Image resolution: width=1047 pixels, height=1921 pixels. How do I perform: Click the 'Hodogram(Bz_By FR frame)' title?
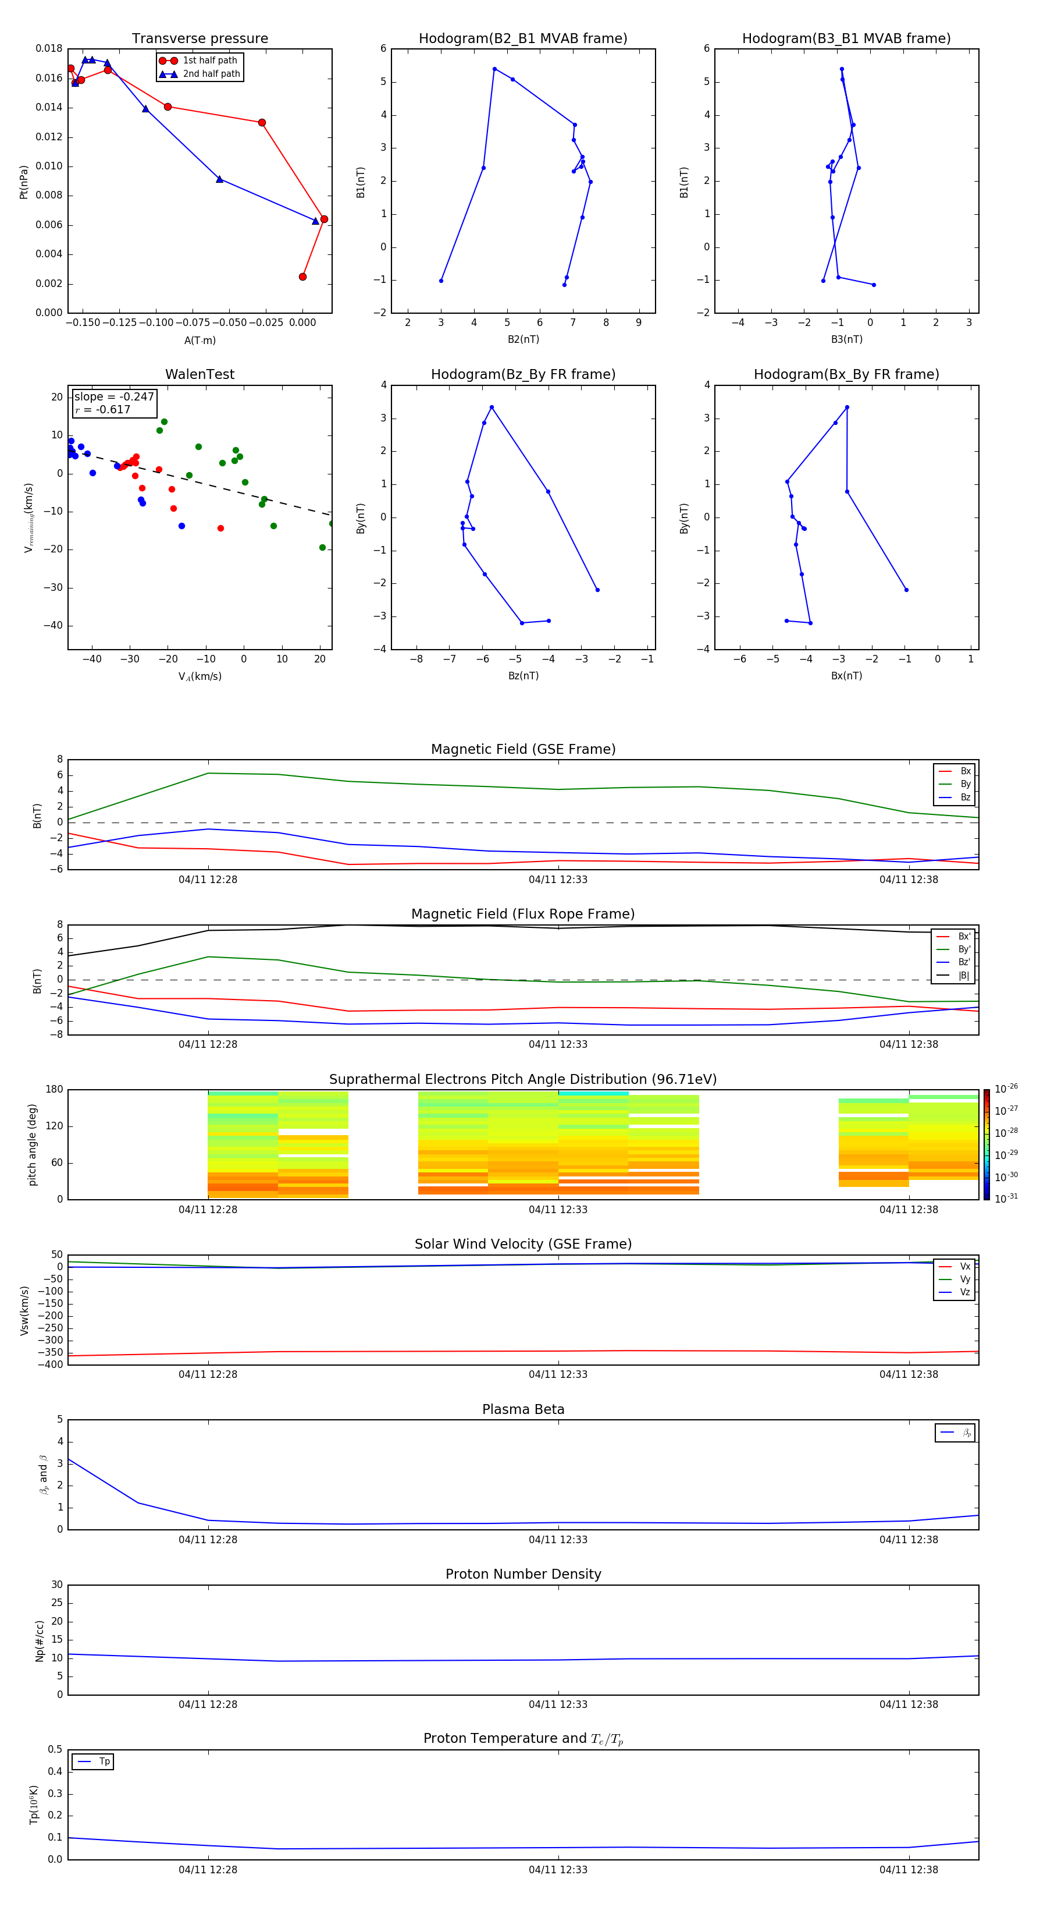tap(523, 374)
